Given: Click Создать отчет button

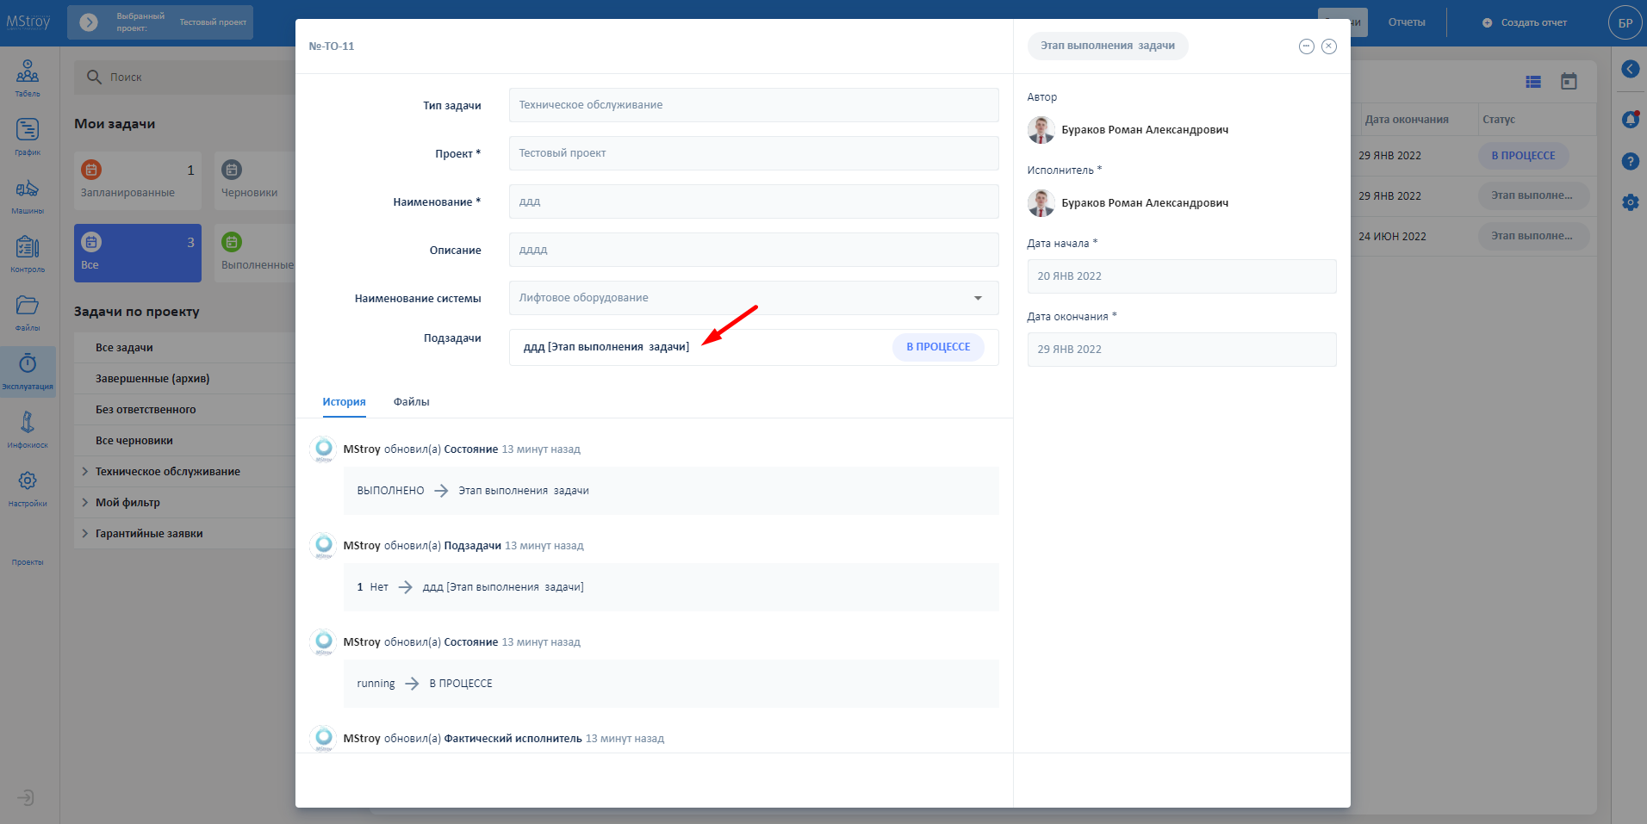Looking at the screenshot, I should tap(1525, 22).
